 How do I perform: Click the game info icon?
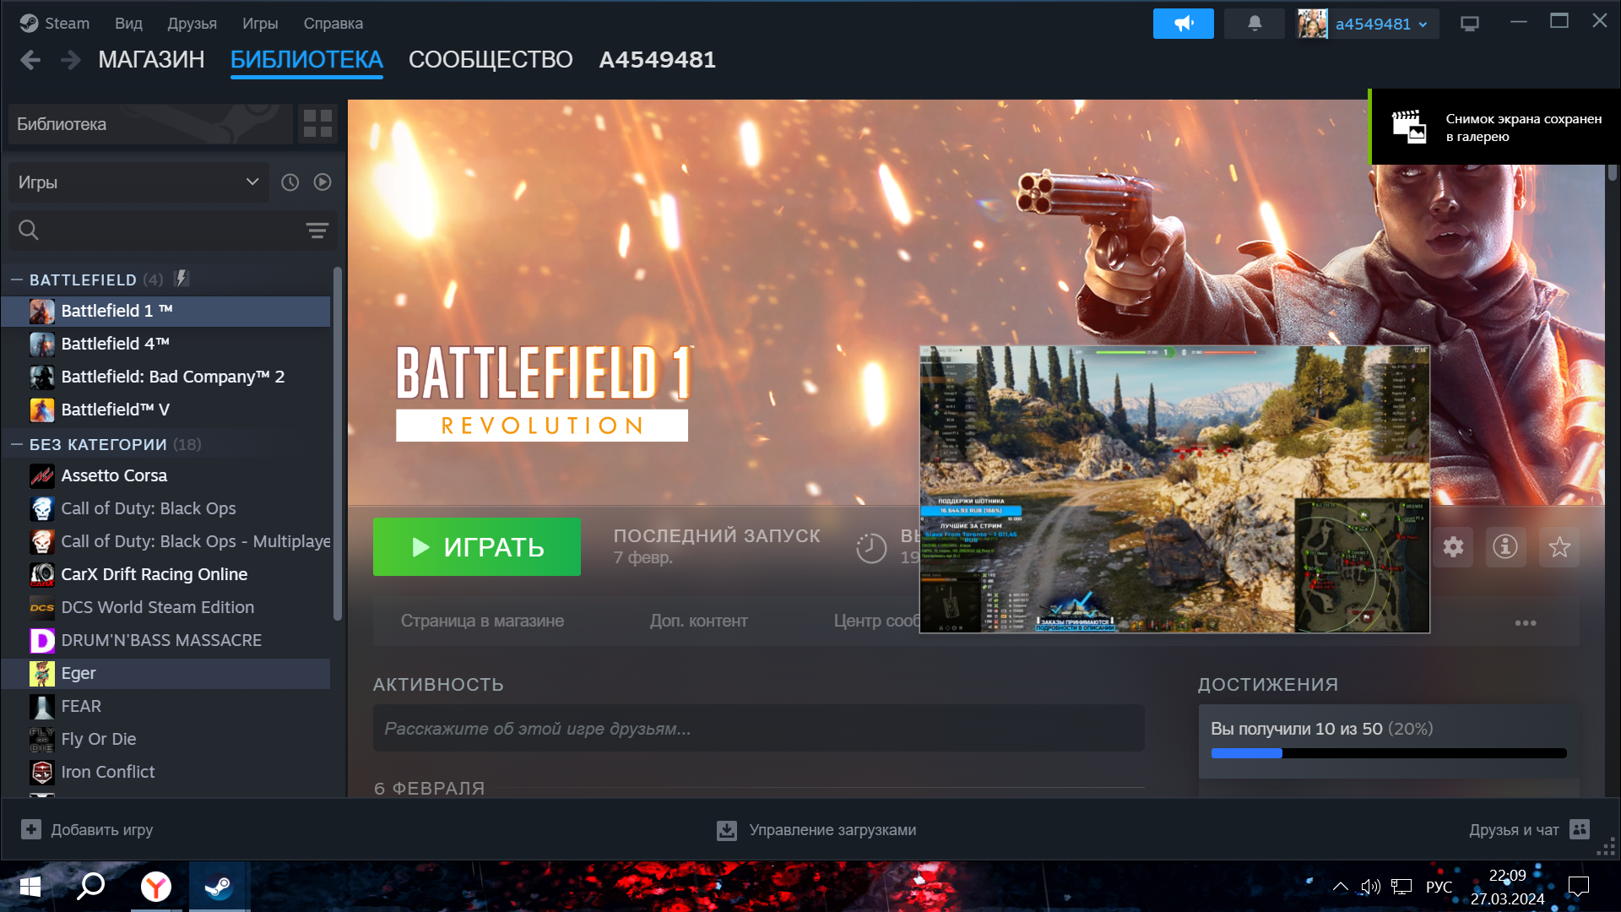click(1504, 547)
